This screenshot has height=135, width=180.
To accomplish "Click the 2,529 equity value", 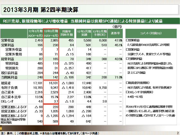I will (x=54, y=92).
